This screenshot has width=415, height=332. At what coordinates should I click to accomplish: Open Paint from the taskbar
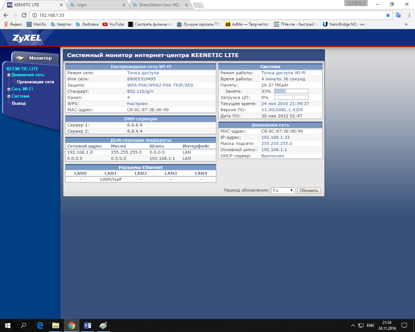tap(103, 326)
